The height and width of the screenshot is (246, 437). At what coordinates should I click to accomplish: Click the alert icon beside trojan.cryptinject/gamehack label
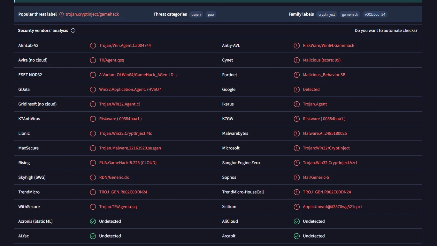pos(62,14)
